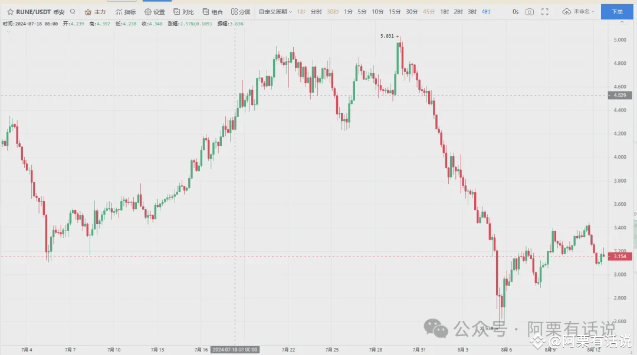Click the red 3.154 current price label
The image size is (637, 355).
point(619,257)
